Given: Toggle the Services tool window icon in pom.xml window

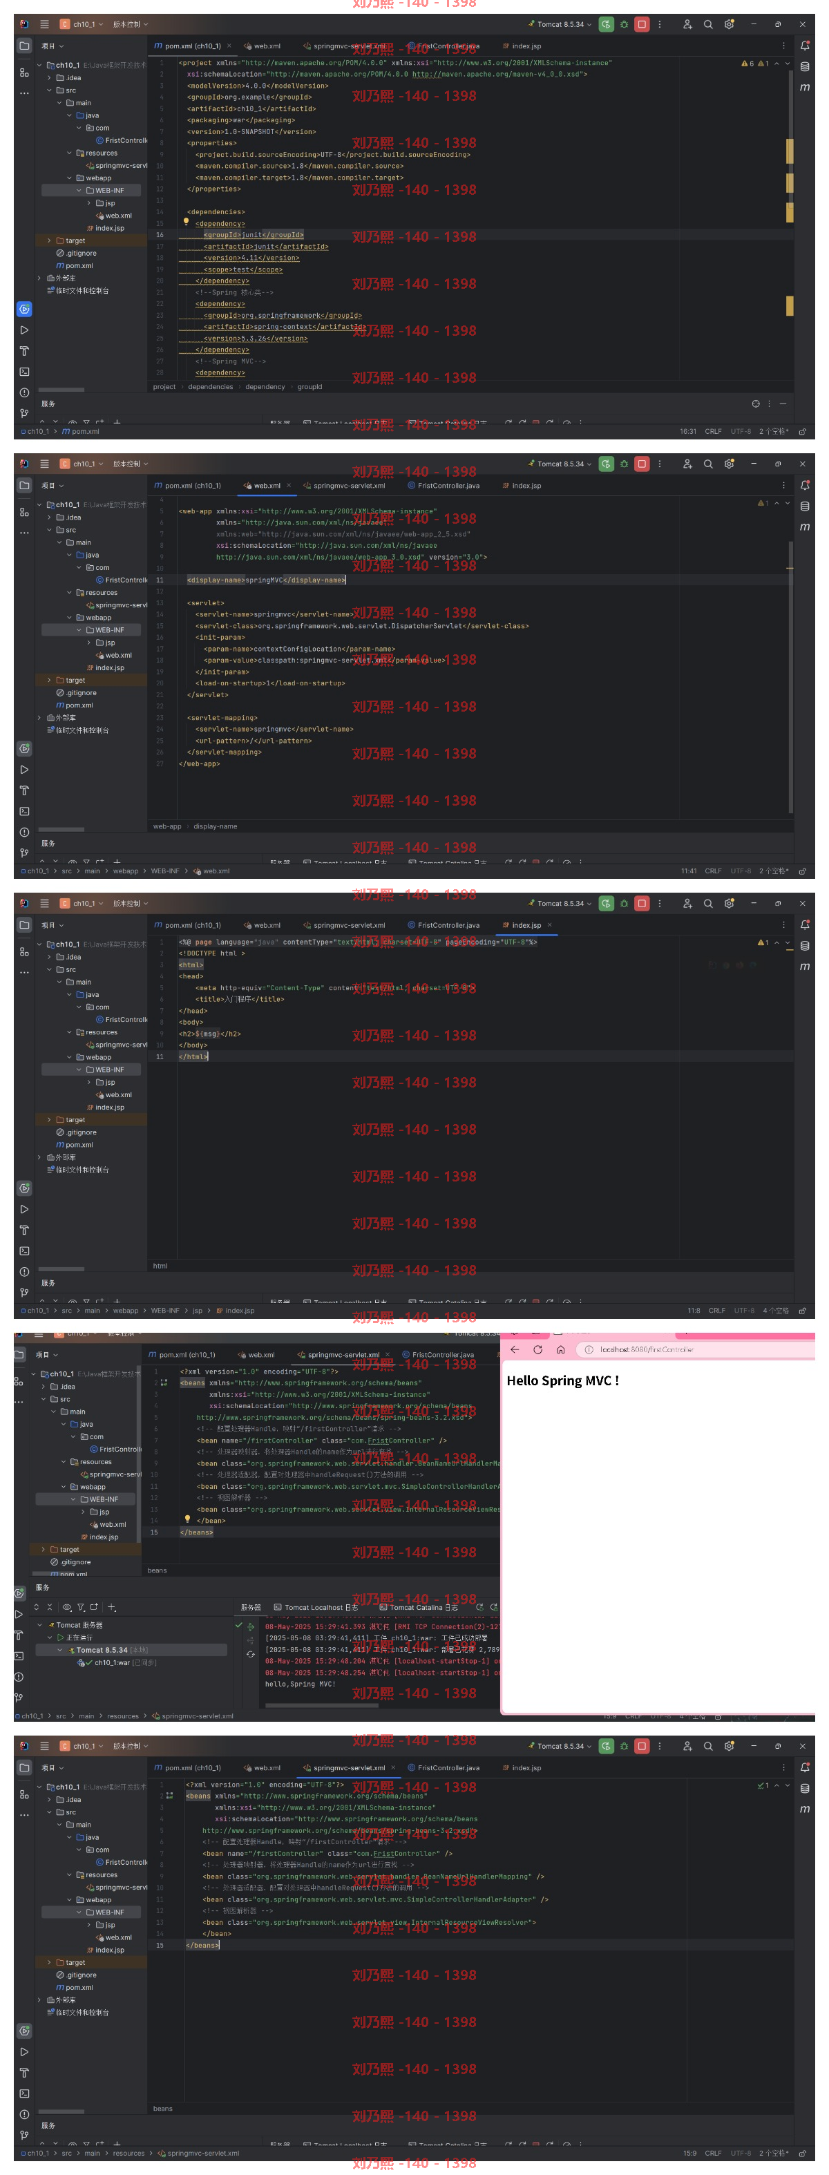Looking at the screenshot, I should tap(24, 309).
